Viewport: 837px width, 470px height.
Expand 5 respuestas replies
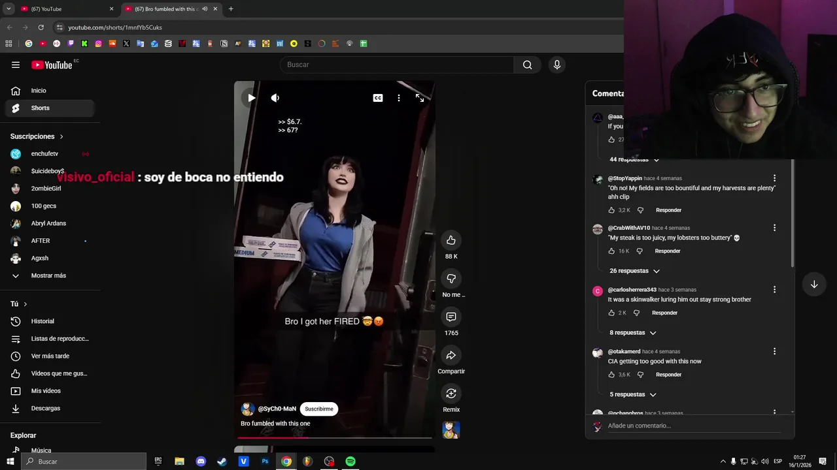pos(632,394)
